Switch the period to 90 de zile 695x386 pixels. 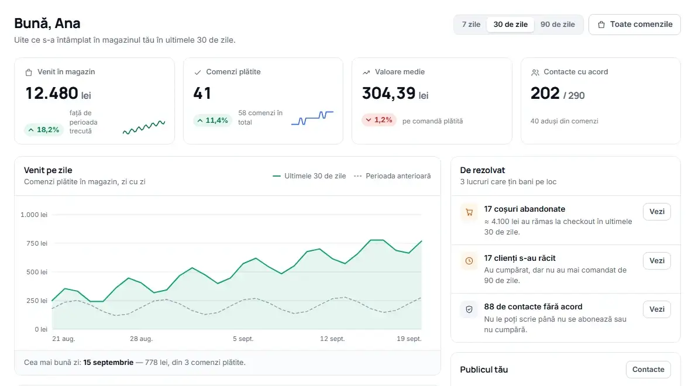tap(558, 25)
